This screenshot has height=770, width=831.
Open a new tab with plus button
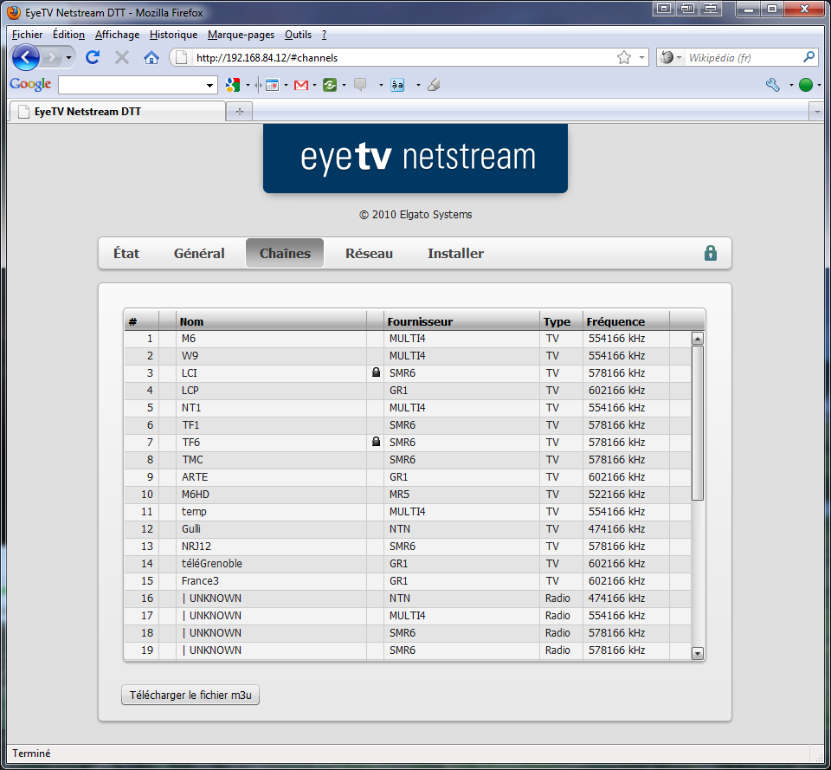coord(240,112)
